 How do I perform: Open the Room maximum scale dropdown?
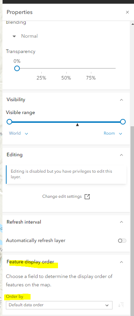(113, 134)
